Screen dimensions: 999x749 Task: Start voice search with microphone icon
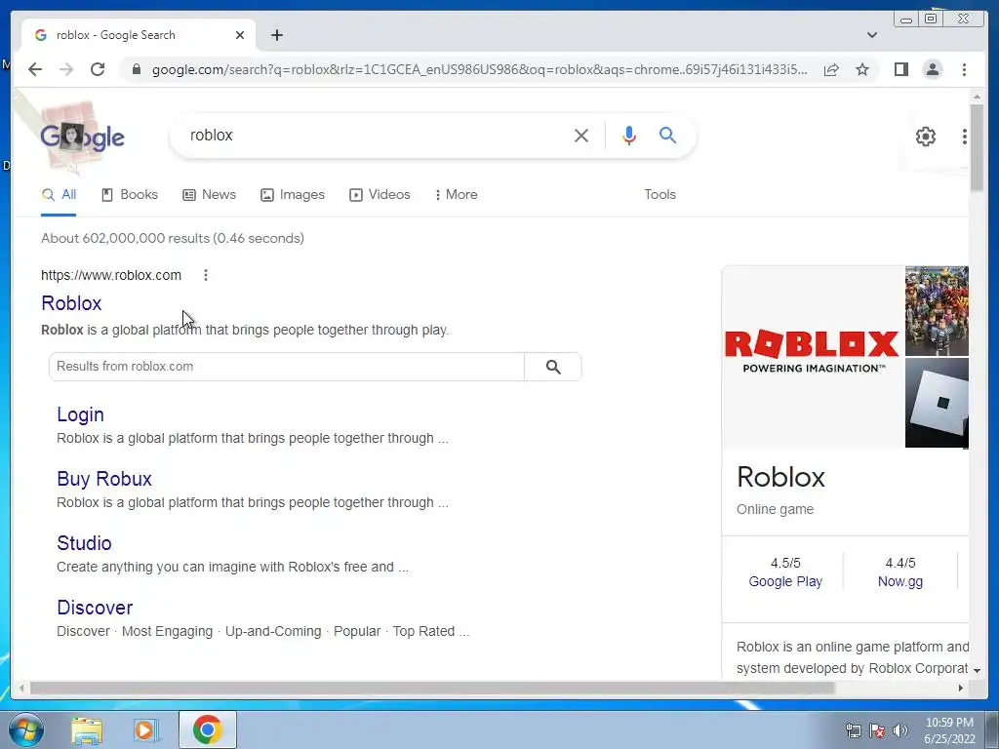[629, 136]
